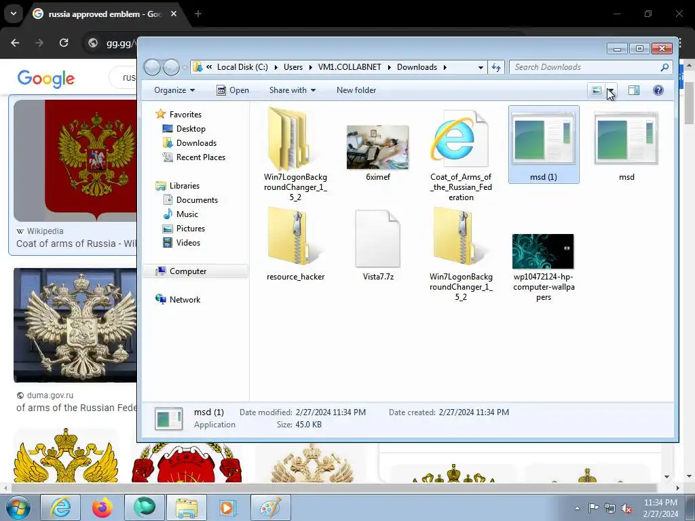The height and width of the screenshot is (521, 695).
Task: Close the russia approved emblem tab
Action: click(x=174, y=14)
